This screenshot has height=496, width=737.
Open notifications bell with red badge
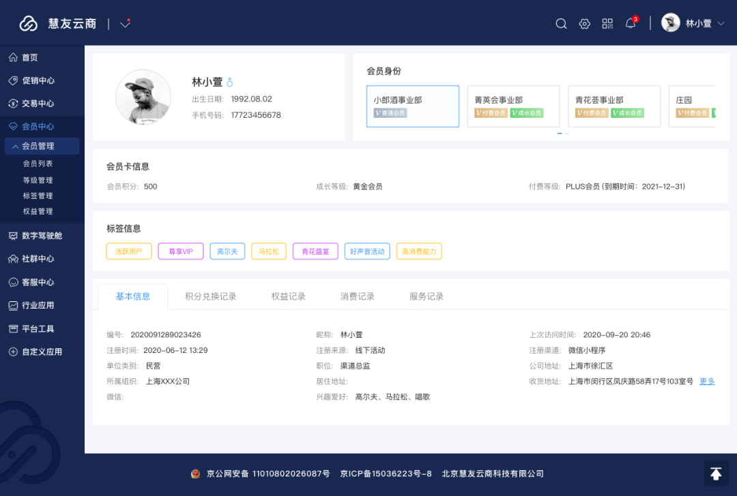point(631,22)
